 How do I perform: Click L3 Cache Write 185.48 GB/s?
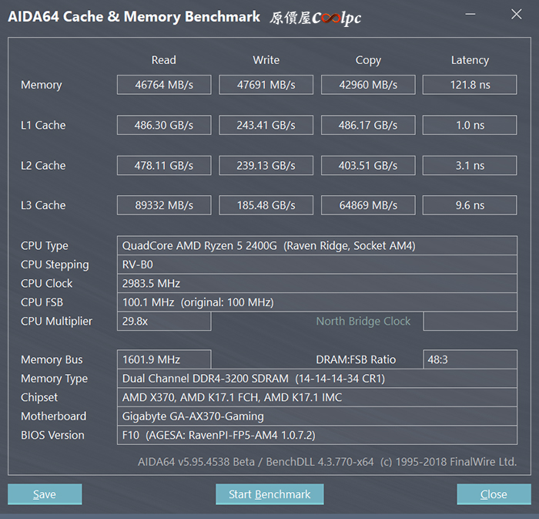pos(266,205)
